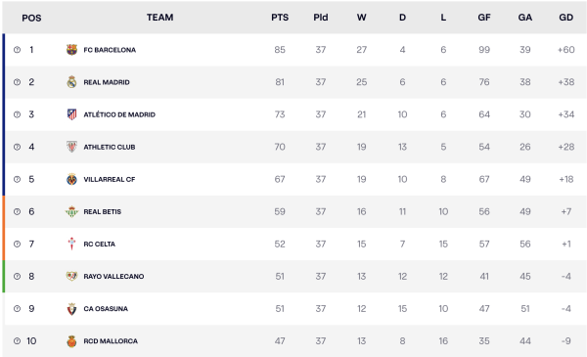587x357 pixels.
Task: Open the Real Madrid team link
Action: click(107, 82)
